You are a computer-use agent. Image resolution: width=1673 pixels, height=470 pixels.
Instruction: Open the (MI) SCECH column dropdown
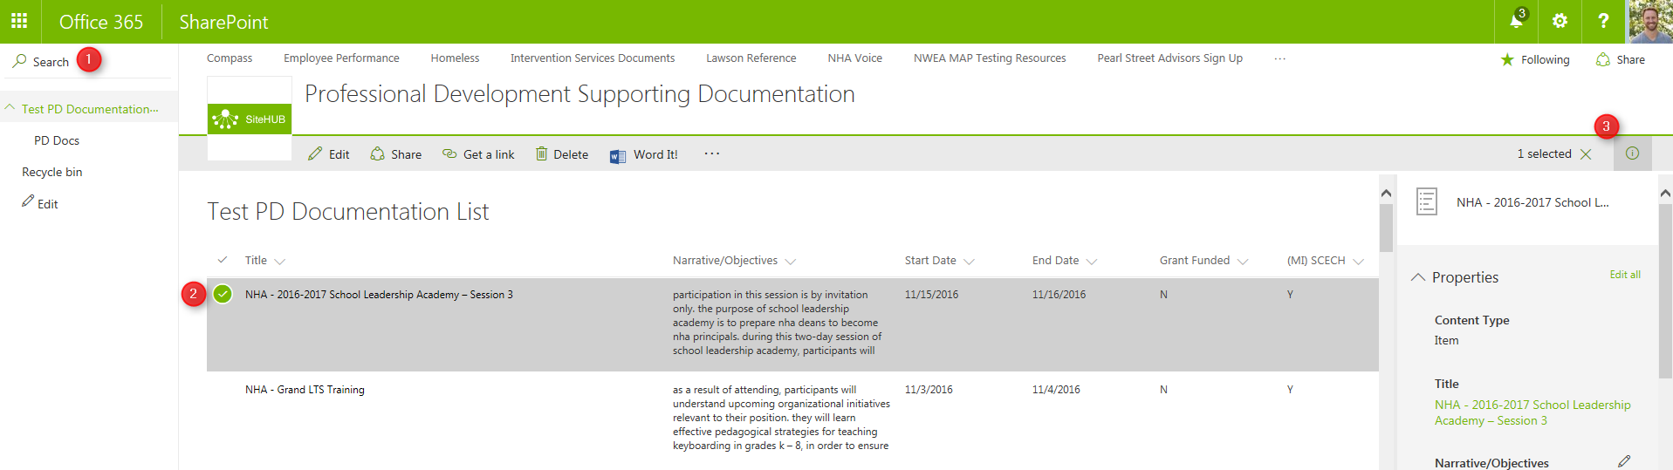[x=1358, y=261]
